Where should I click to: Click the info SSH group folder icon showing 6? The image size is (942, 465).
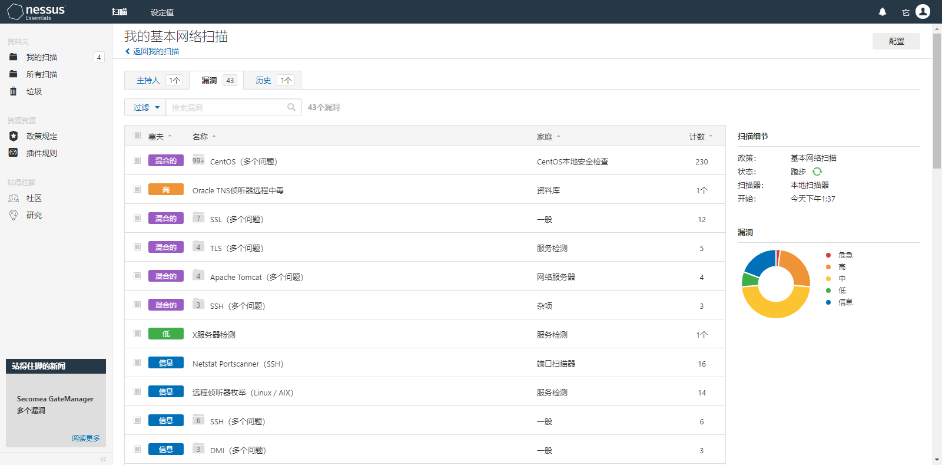pos(198,420)
